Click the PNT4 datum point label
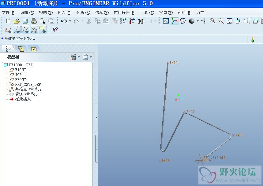 pyautogui.click(x=173, y=63)
